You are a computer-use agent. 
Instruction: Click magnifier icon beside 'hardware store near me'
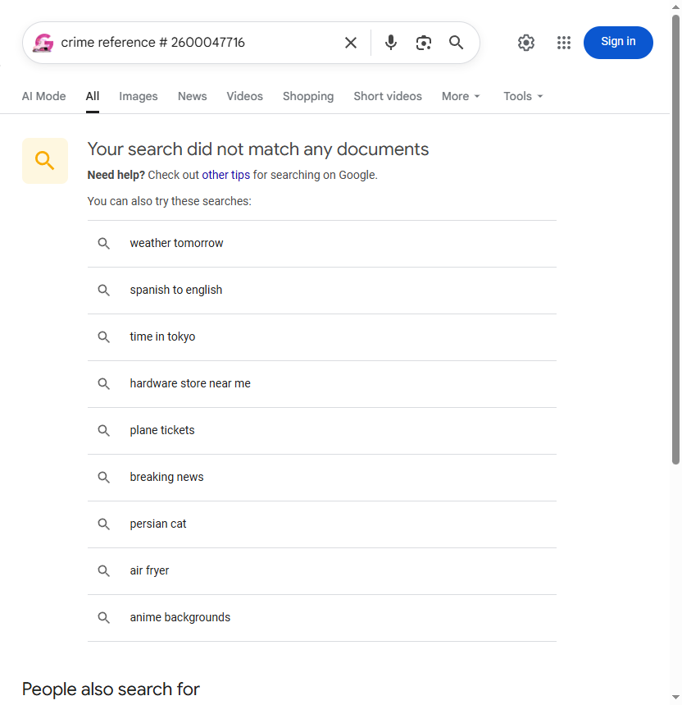[x=104, y=384]
